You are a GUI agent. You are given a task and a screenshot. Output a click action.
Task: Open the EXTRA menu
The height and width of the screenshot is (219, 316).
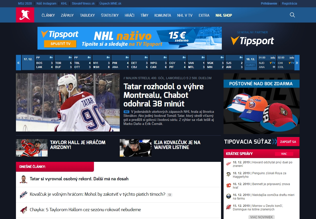[204, 15]
